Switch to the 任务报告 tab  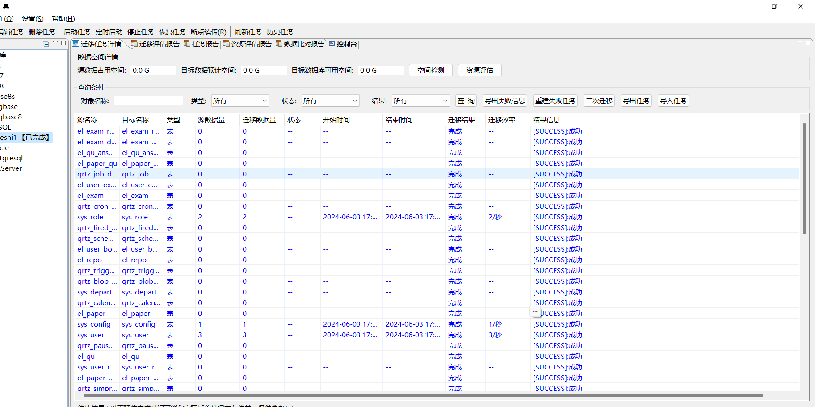click(201, 44)
